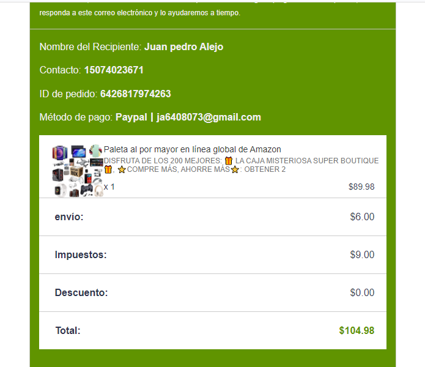The width and height of the screenshot is (425, 367).
Task: Click the ja6408073@gmail.com email address
Action: click(x=209, y=117)
